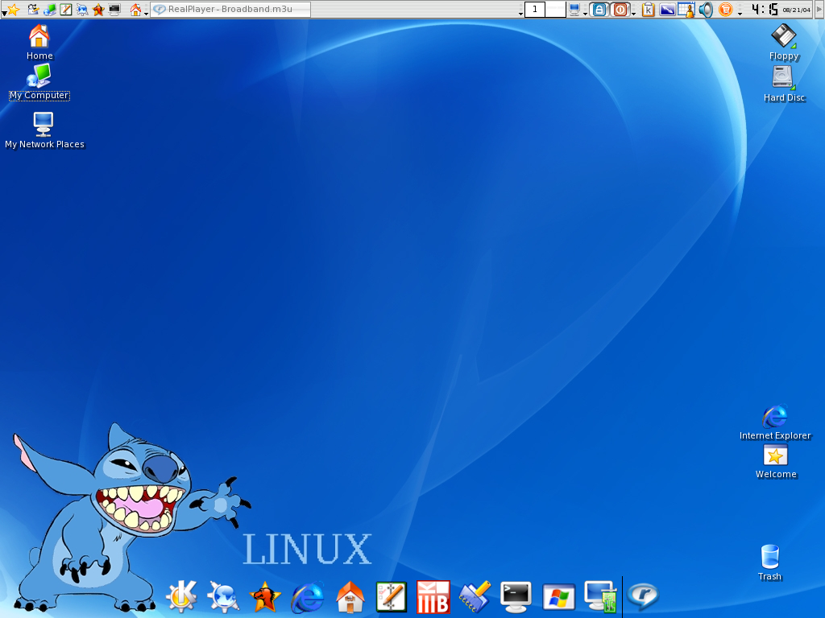
Task: Click the notepad pencil icon in the top panel
Action: tap(66, 9)
